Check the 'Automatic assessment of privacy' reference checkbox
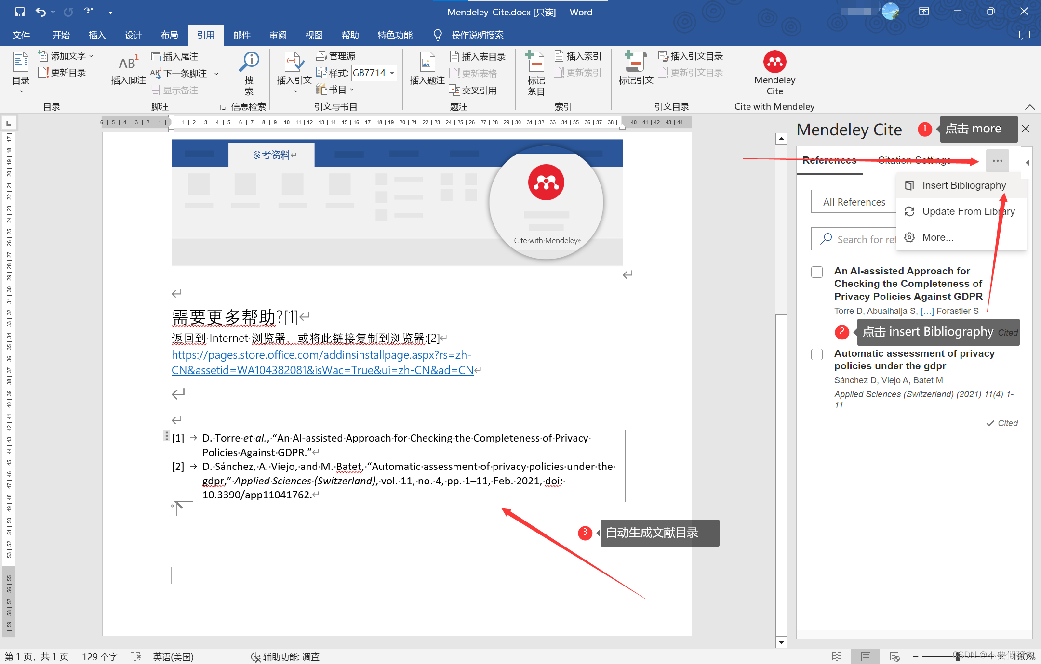This screenshot has height=664, width=1041. point(817,354)
